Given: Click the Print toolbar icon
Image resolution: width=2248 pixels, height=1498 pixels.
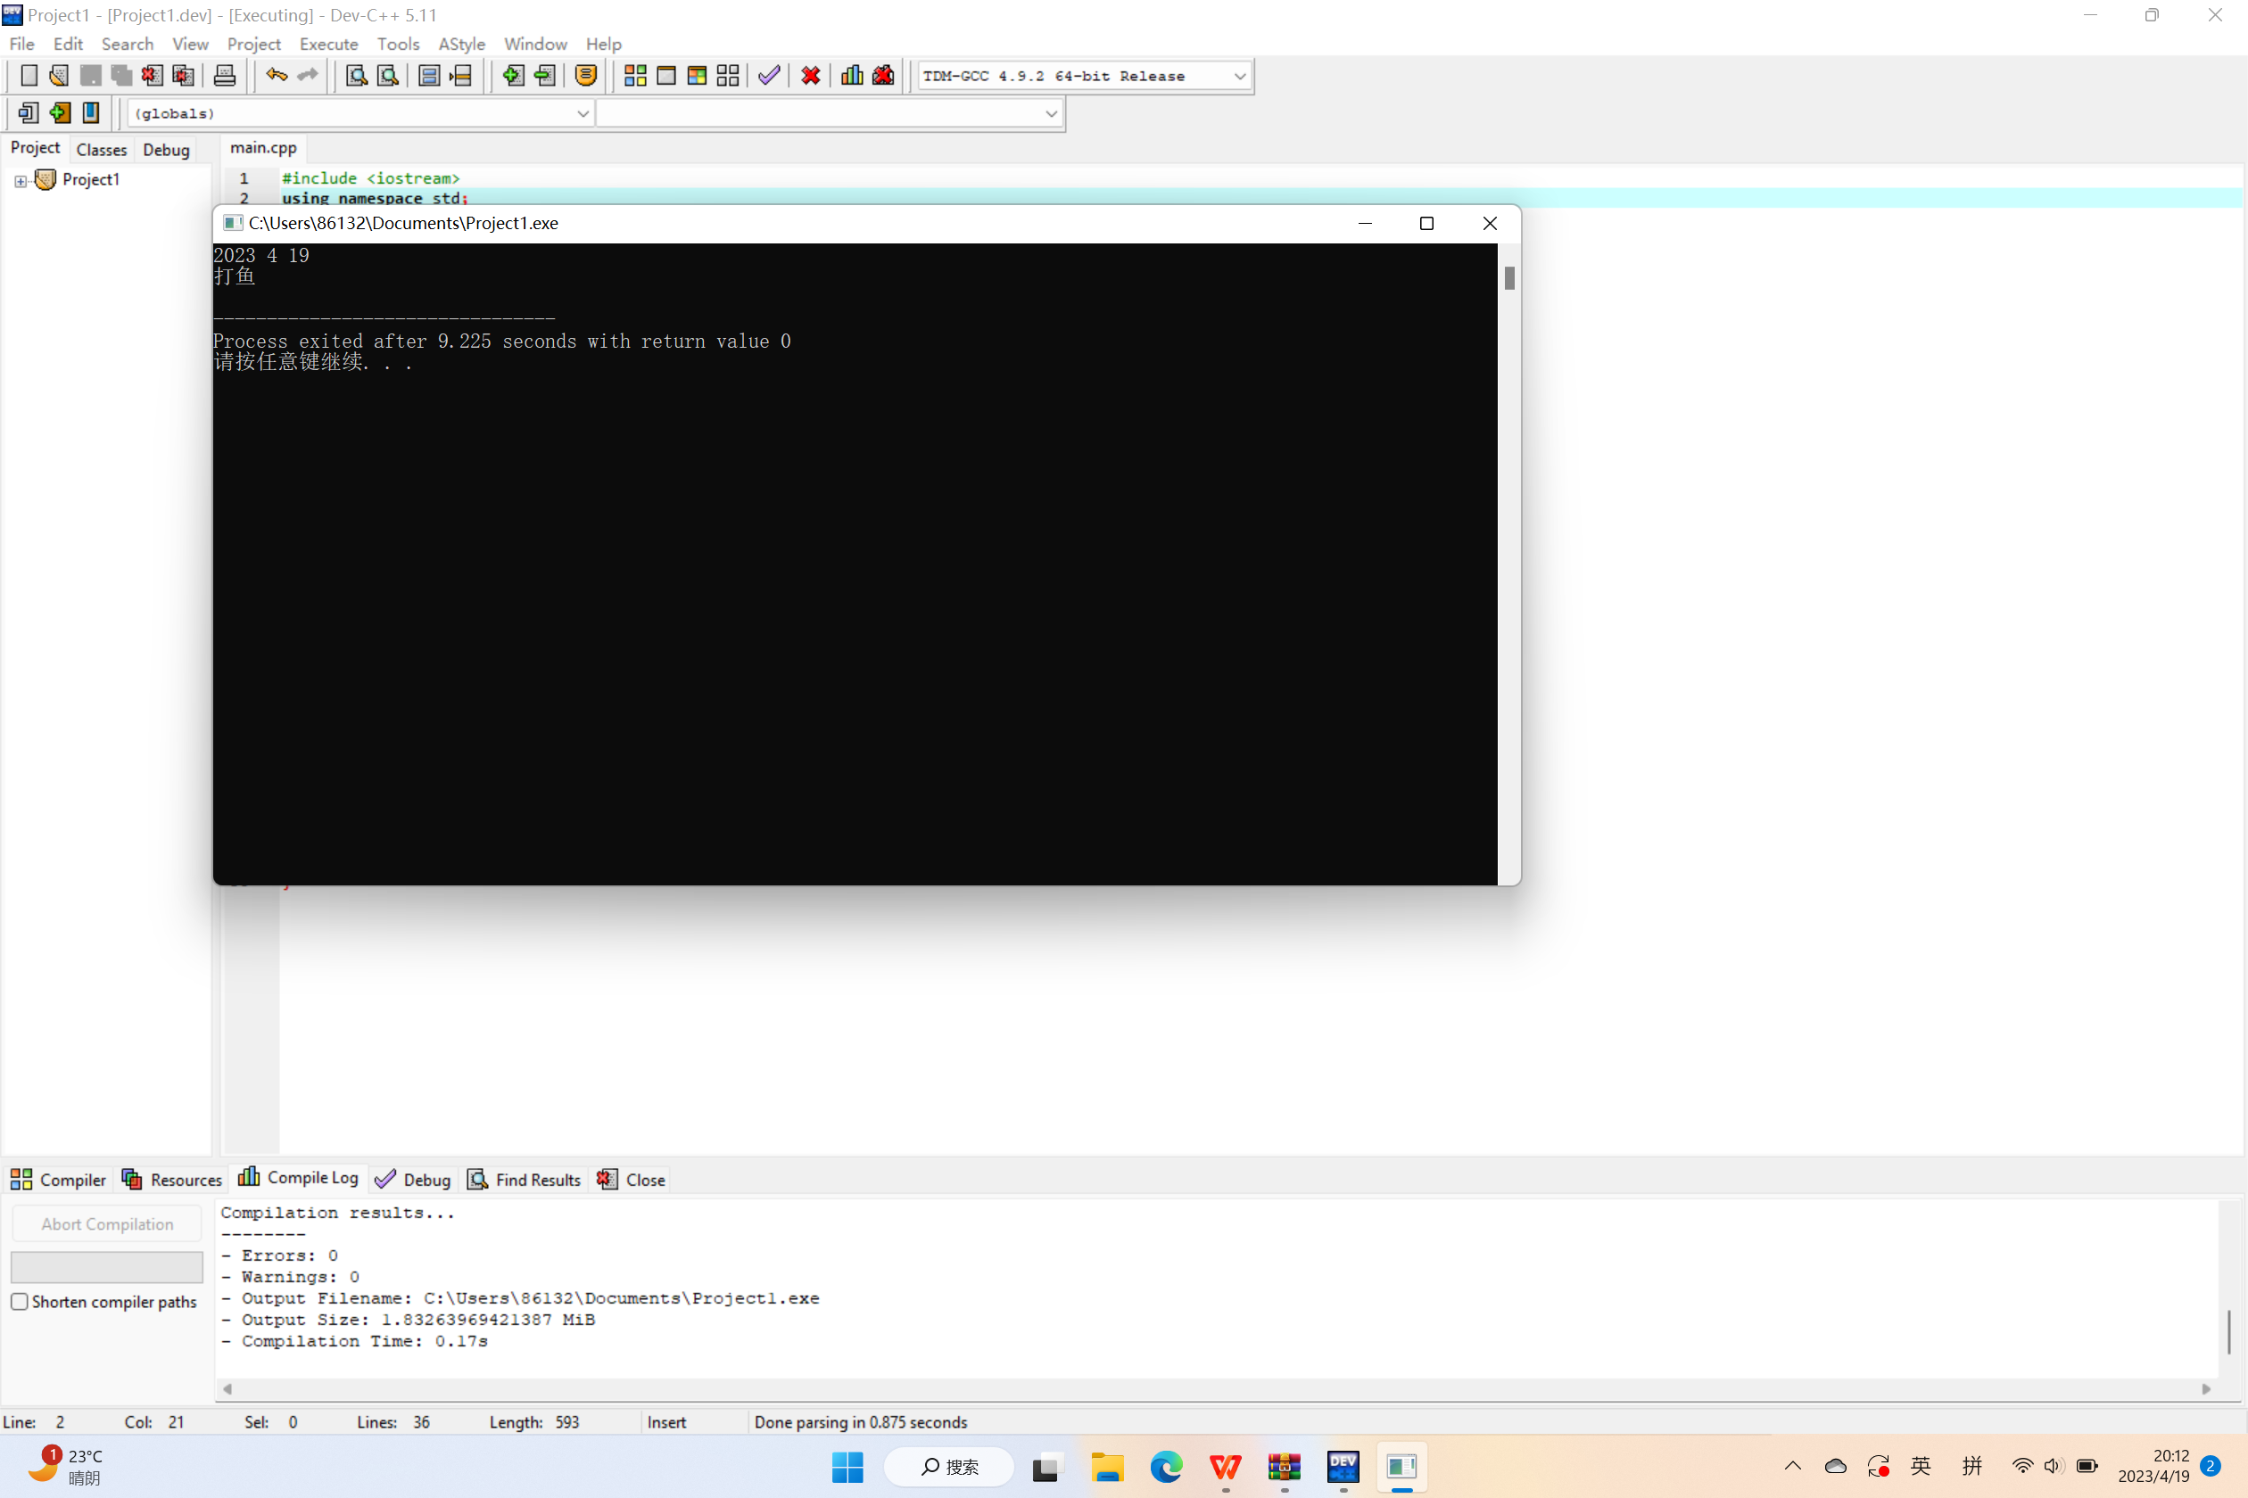Looking at the screenshot, I should tap(225, 76).
